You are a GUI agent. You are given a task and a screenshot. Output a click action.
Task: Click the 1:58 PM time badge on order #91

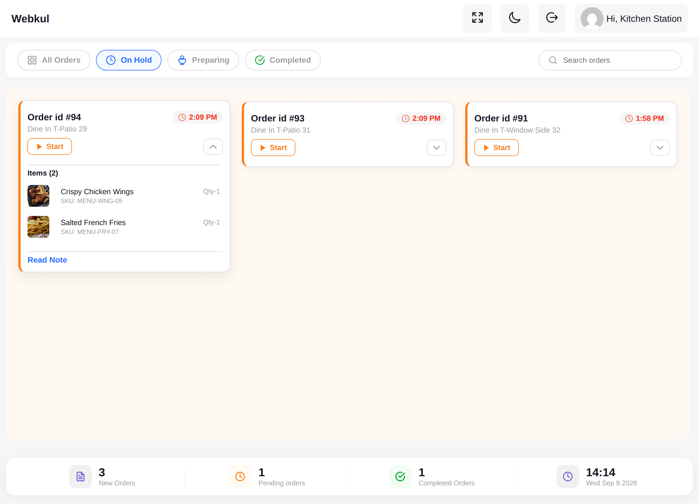tap(645, 118)
